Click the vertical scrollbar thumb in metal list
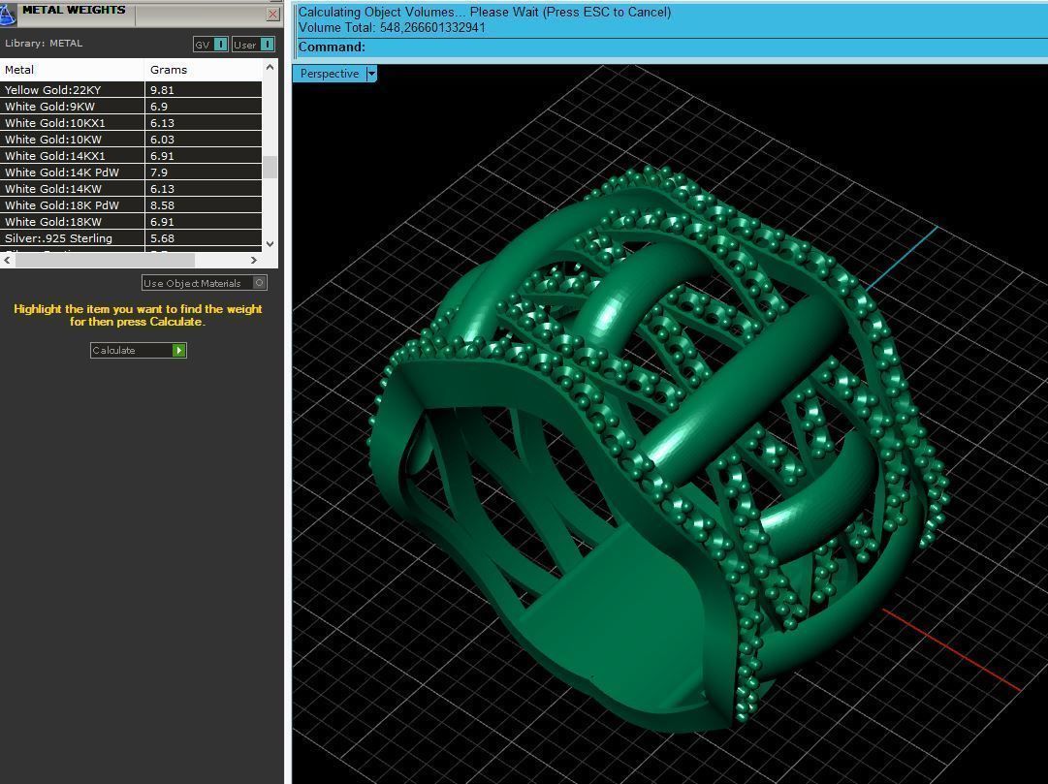Screen dimensions: 1048x784 (x=270, y=167)
